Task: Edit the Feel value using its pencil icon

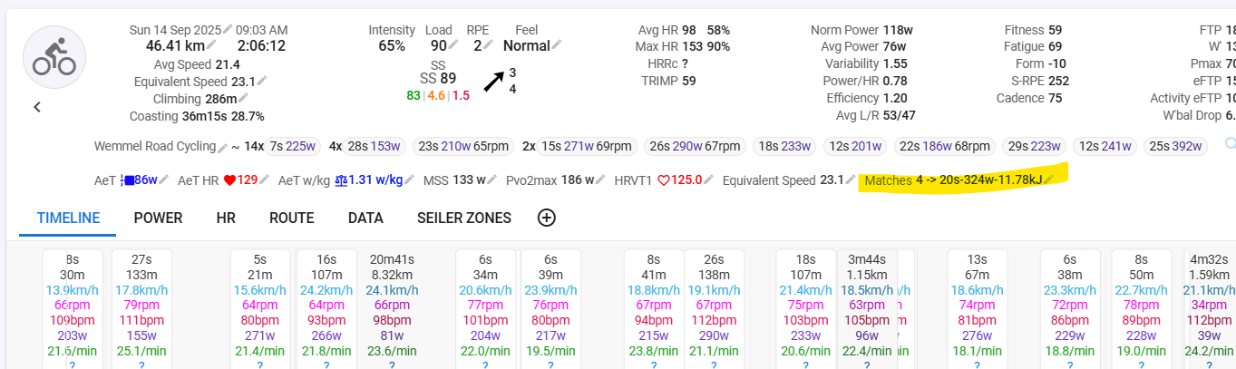Action: 557,44
